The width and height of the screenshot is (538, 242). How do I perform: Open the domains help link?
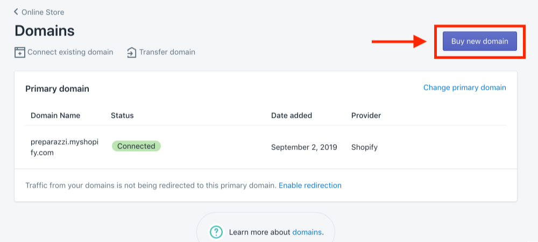click(x=307, y=232)
